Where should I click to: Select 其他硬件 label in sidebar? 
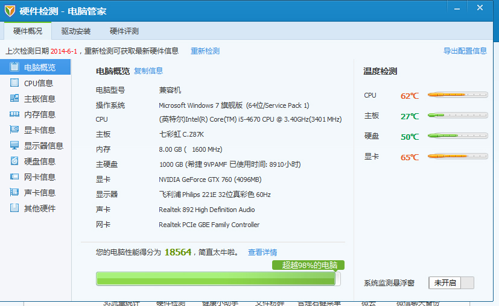(40, 208)
